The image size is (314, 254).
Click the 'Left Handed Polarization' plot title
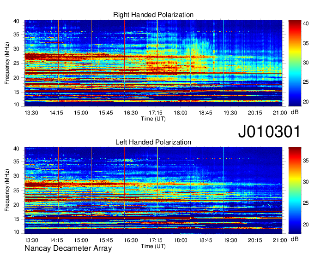coord(153,142)
